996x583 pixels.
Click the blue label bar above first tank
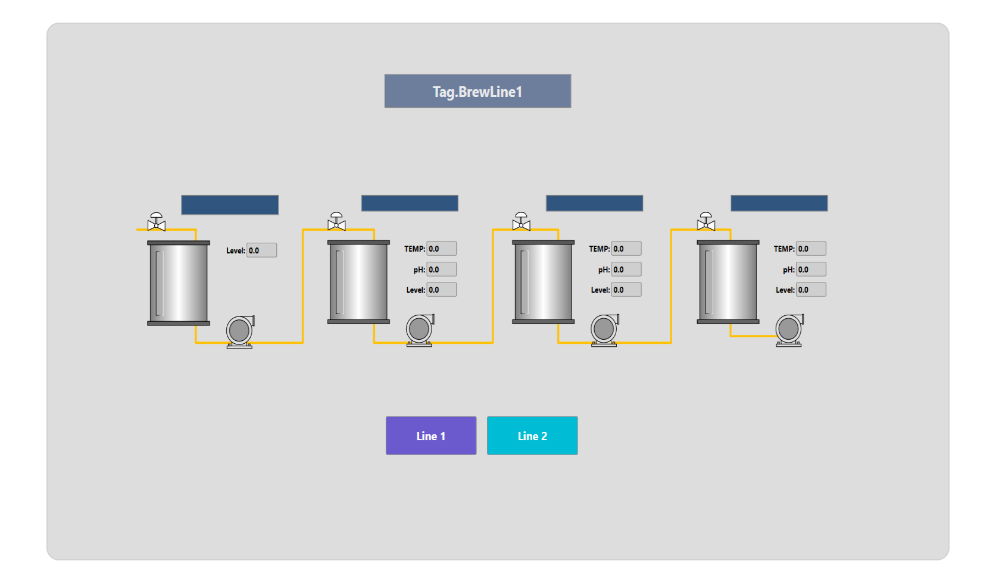point(230,205)
